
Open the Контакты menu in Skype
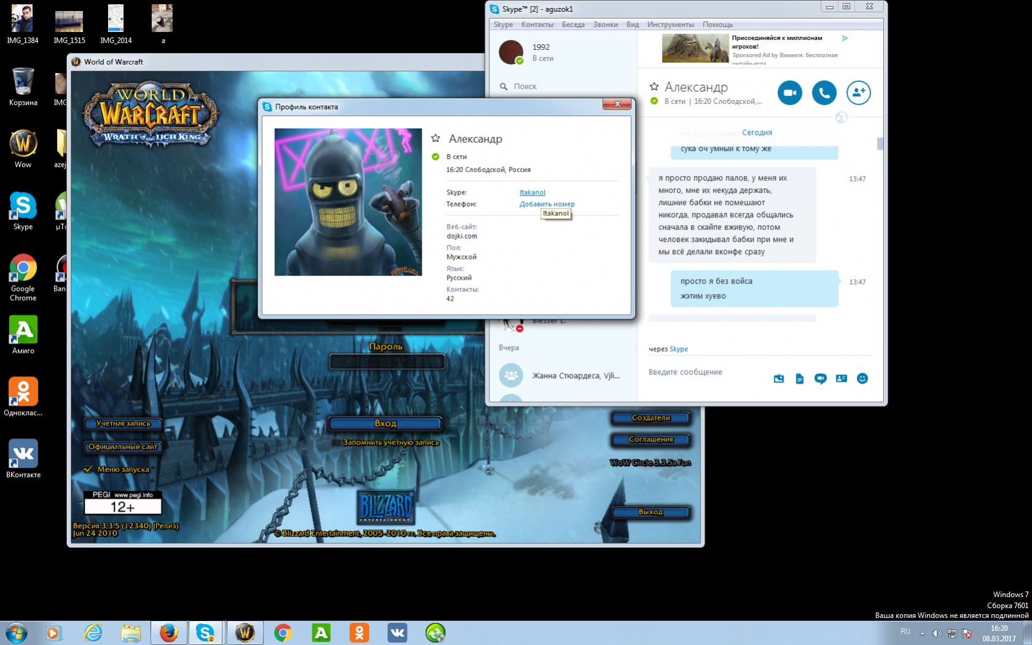[537, 25]
